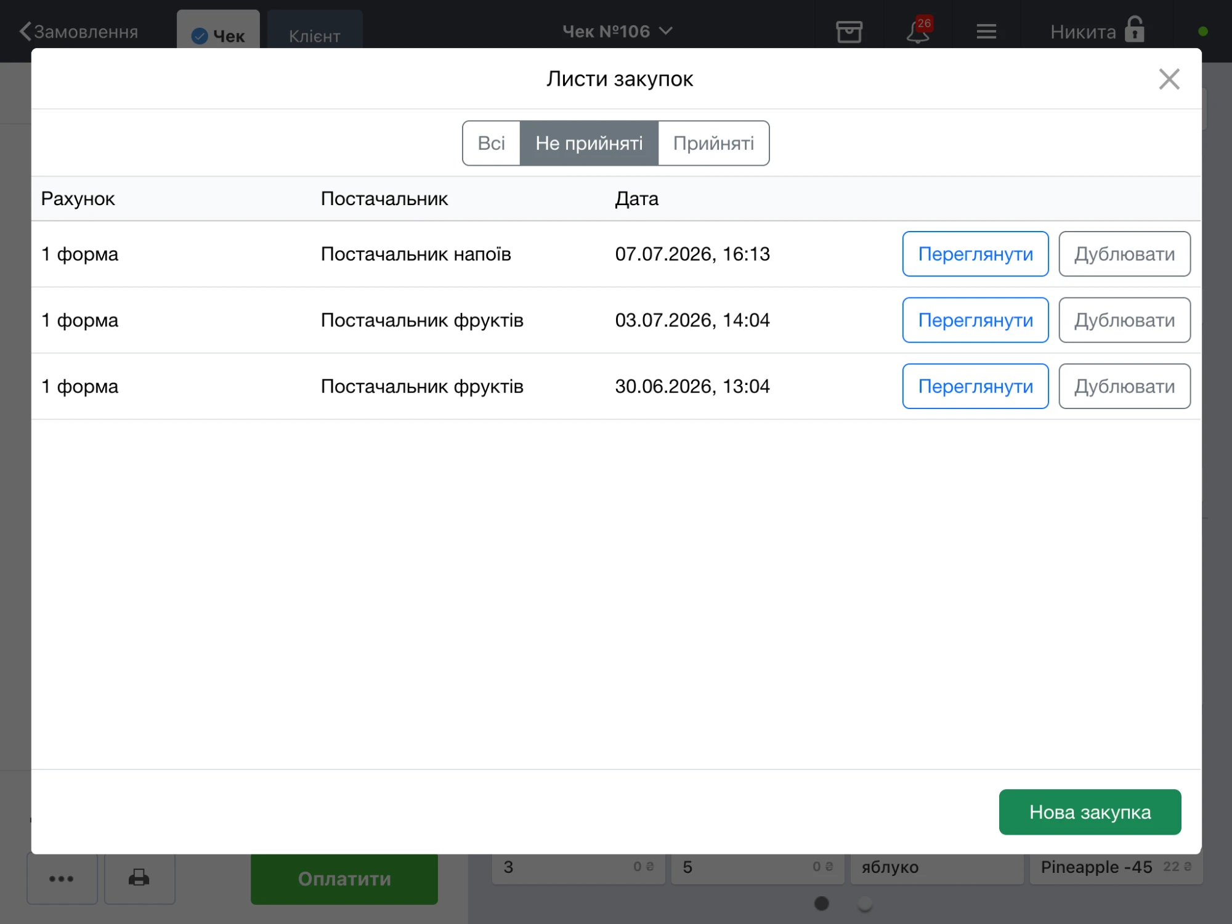Click the printer icon button

pyautogui.click(x=139, y=877)
